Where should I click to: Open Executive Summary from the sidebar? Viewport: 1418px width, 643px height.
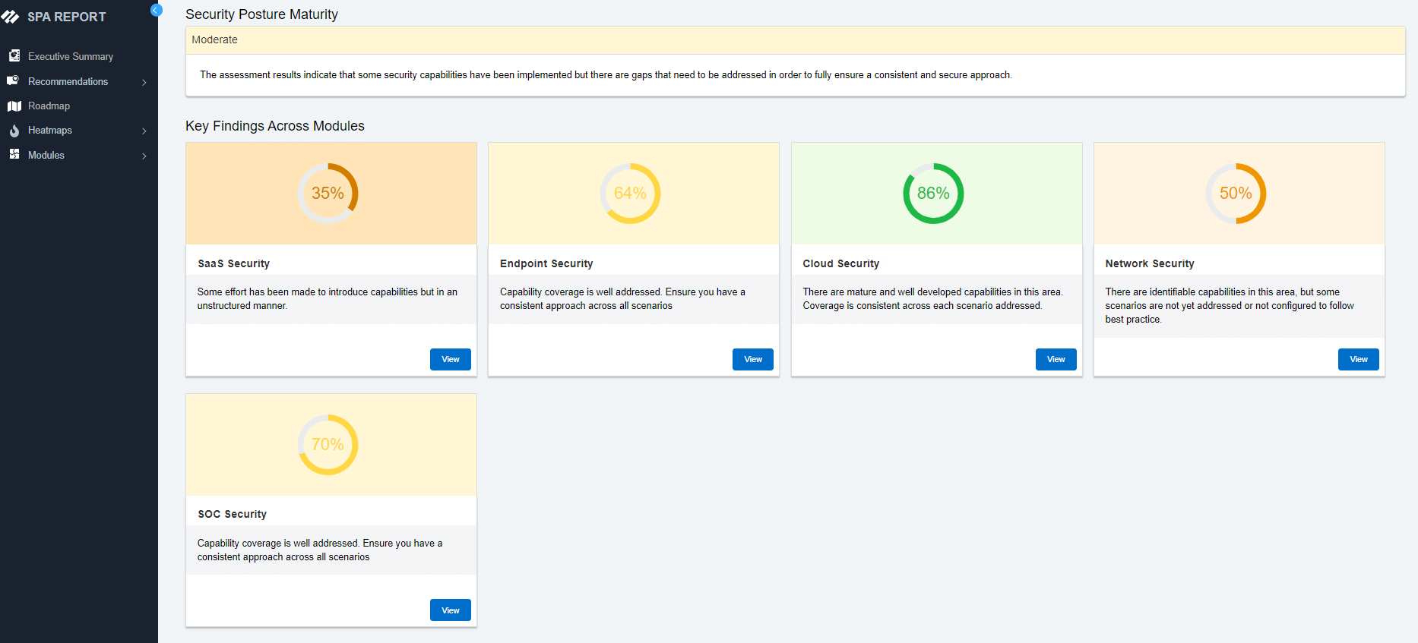(x=70, y=56)
